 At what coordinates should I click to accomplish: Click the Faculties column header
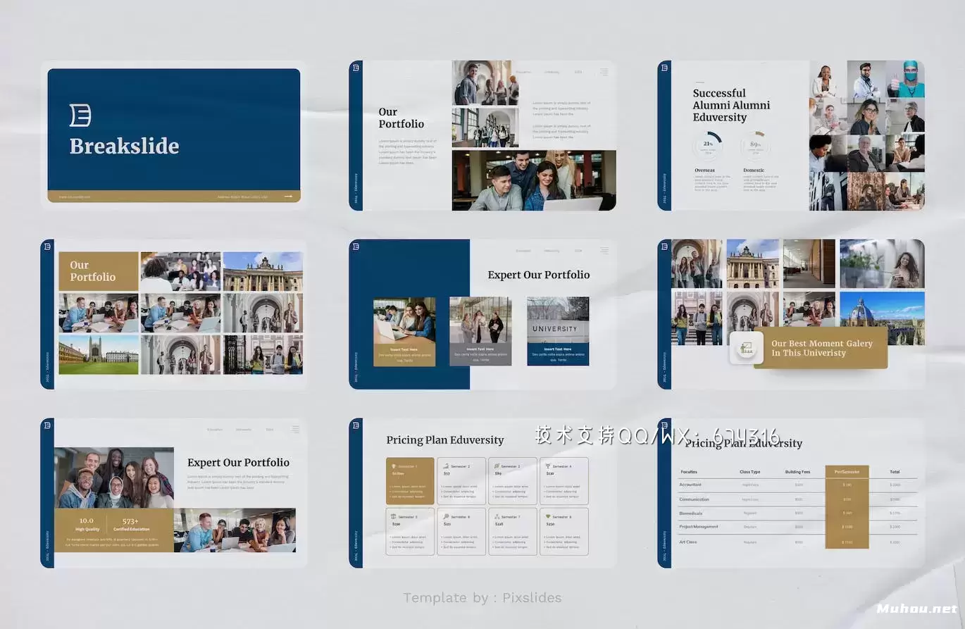pyautogui.click(x=689, y=472)
